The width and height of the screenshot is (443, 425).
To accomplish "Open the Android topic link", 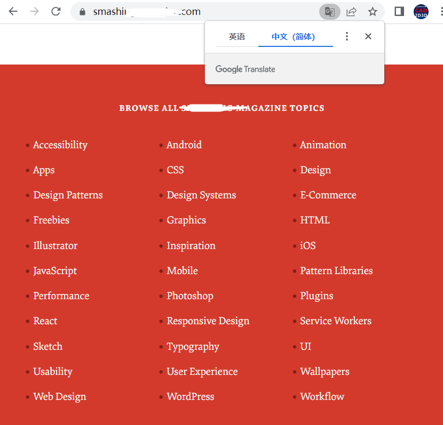I will click(184, 145).
